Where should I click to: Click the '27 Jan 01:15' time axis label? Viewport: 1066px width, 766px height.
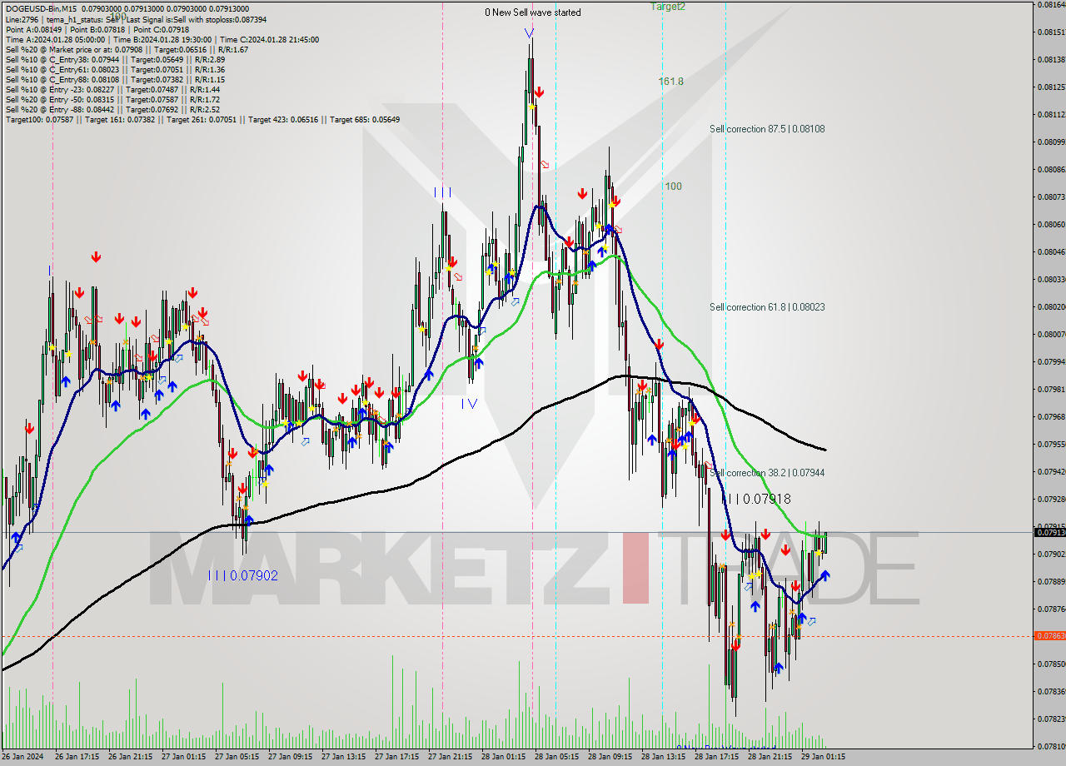pyautogui.click(x=183, y=758)
